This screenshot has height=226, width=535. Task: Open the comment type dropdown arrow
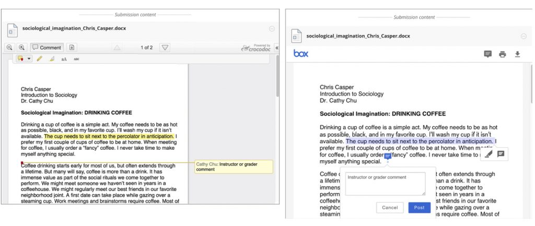(x=29, y=58)
